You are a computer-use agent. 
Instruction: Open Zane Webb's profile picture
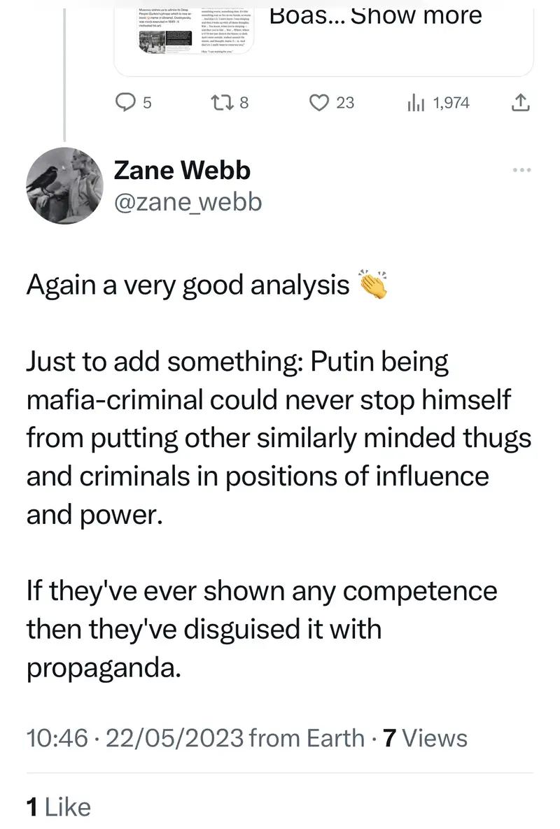(x=64, y=186)
